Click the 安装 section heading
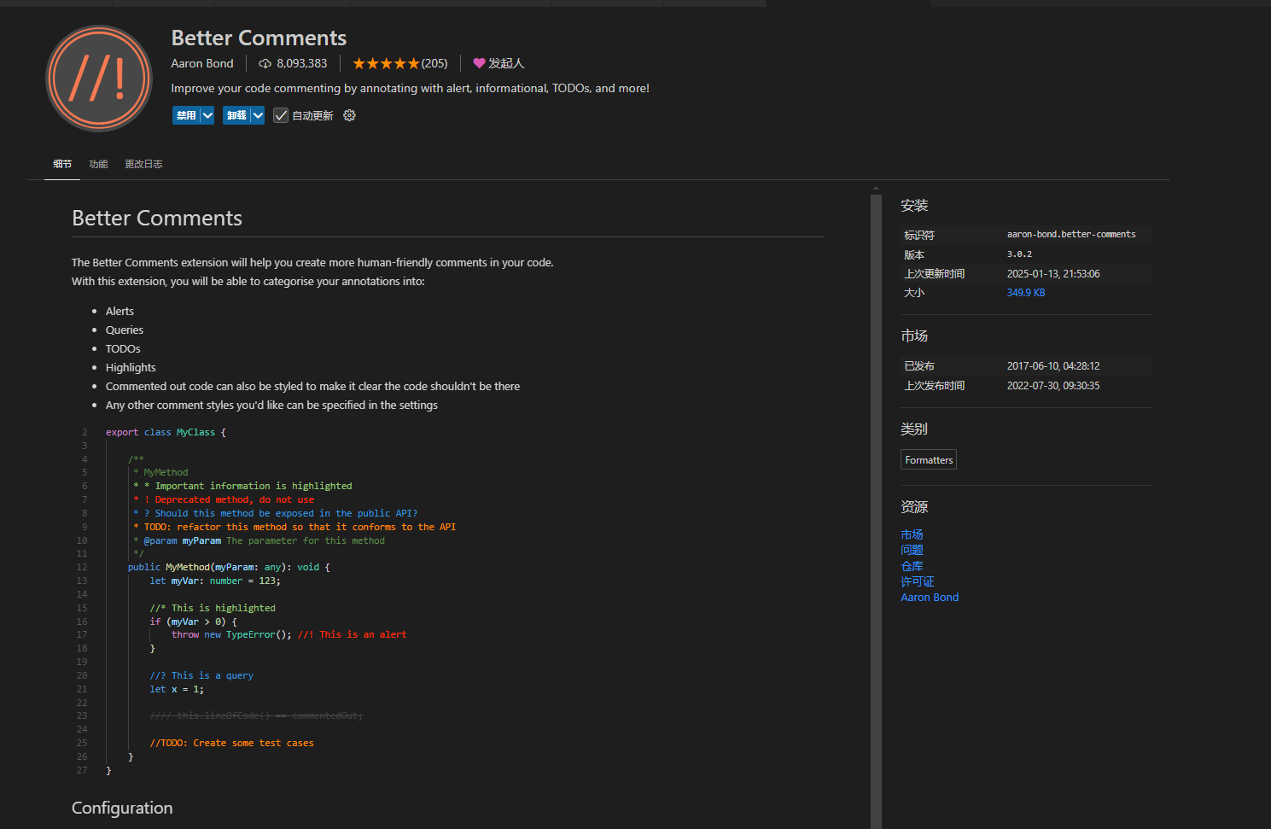Screen dimensions: 1271x829 (914, 206)
